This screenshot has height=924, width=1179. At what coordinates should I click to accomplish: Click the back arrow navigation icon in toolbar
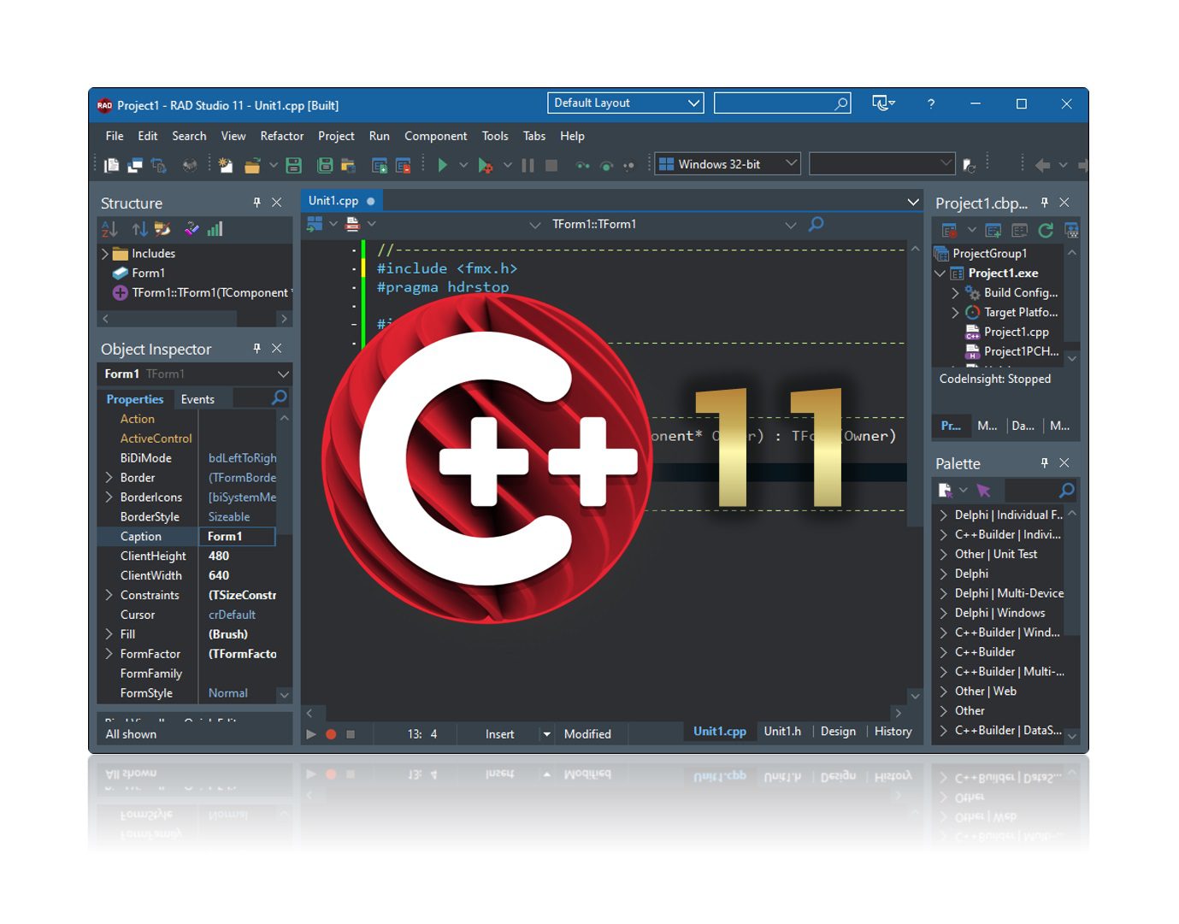tap(1042, 165)
